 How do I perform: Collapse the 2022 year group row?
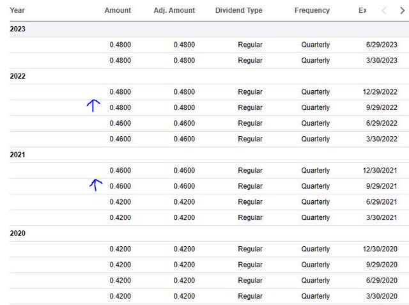(17, 76)
